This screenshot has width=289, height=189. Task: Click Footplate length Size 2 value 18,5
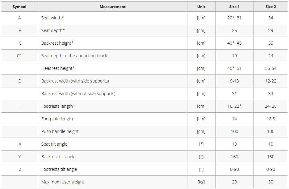pos(271,119)
